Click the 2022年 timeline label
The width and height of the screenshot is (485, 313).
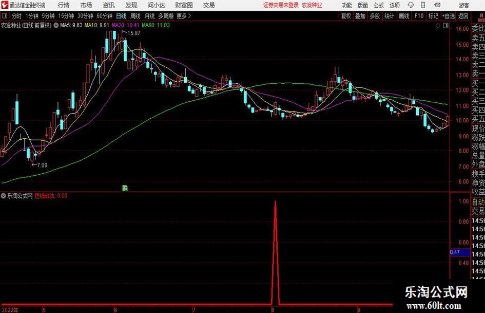click(10, 310)
